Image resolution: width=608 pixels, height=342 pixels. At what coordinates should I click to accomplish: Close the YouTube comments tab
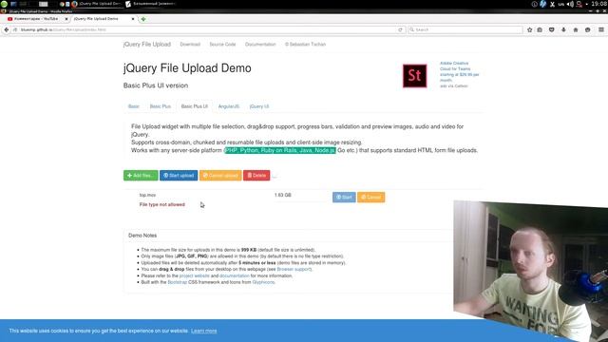(66, 19)
